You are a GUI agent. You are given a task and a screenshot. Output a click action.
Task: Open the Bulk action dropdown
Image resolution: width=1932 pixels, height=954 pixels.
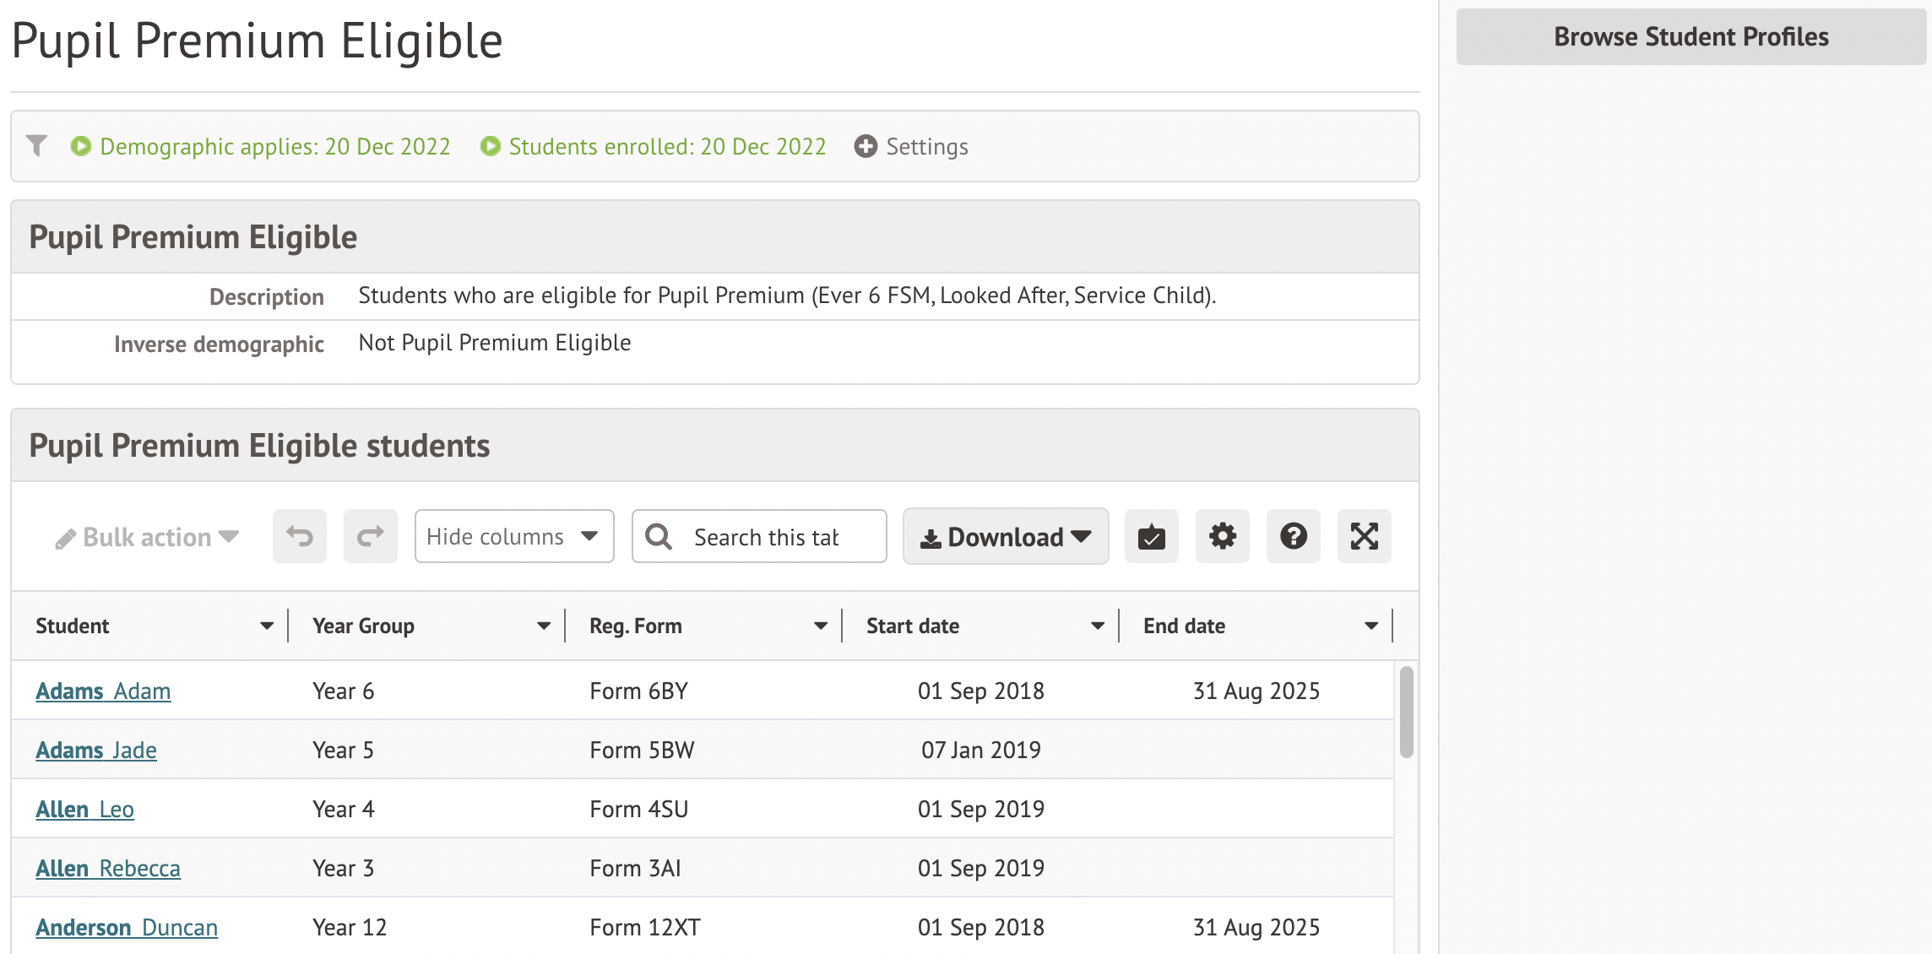coord(148,537)
